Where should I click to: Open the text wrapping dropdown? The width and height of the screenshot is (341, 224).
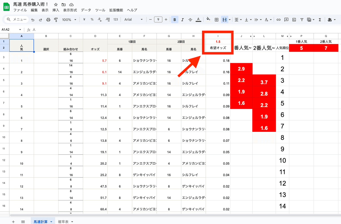pos(258,20)
